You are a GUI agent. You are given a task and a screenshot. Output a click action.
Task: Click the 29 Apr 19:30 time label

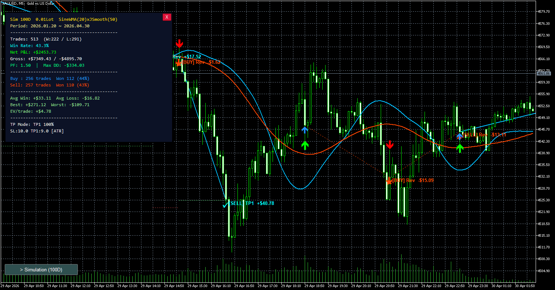338,286
